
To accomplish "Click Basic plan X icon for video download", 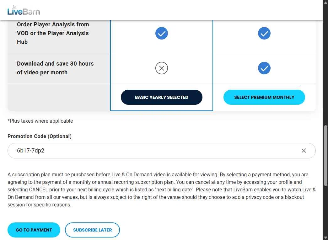I will tap(162, 68).
